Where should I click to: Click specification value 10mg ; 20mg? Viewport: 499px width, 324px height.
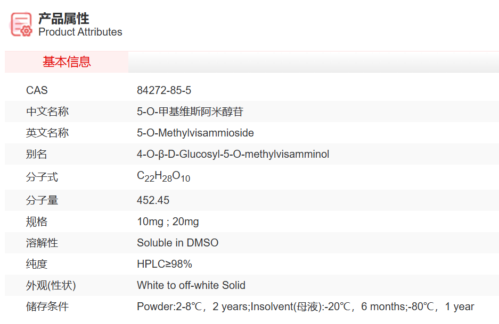[168, 221]
